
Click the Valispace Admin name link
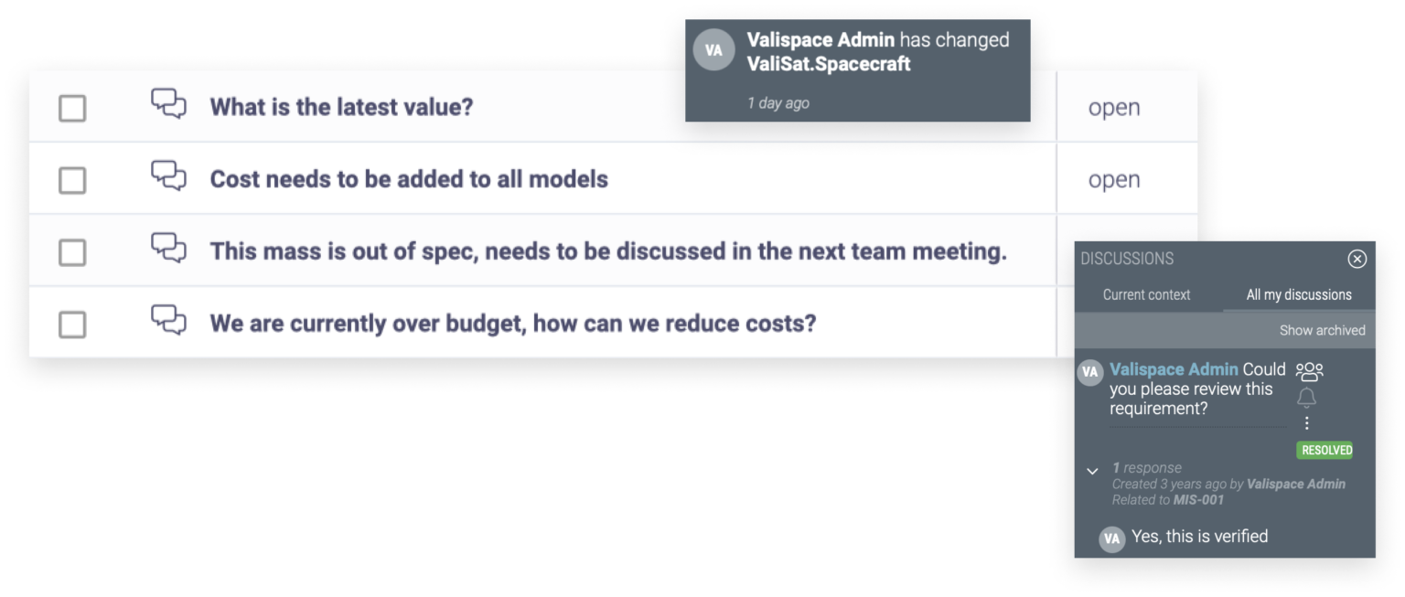coord(1173,368)
